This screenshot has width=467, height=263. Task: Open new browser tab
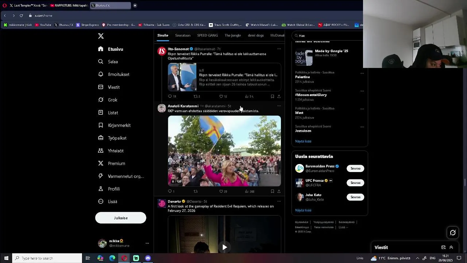pyautogui.click(x=135, y=5)
